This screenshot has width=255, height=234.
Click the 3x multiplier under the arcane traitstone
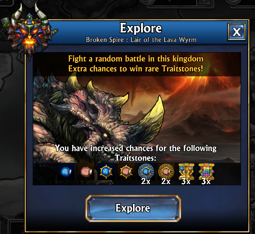[x=186, y=181]
